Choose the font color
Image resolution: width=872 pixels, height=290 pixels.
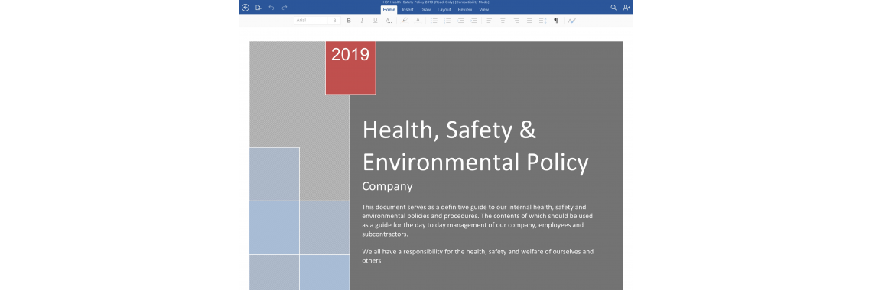(418, 21)
